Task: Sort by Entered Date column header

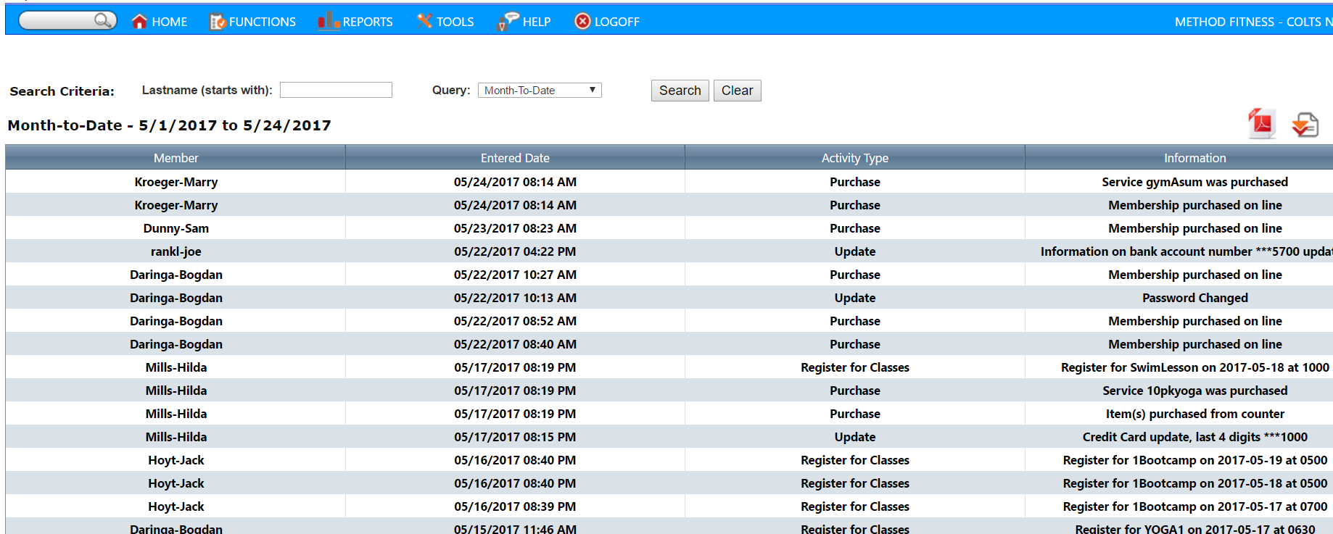Action: [515, 158]
